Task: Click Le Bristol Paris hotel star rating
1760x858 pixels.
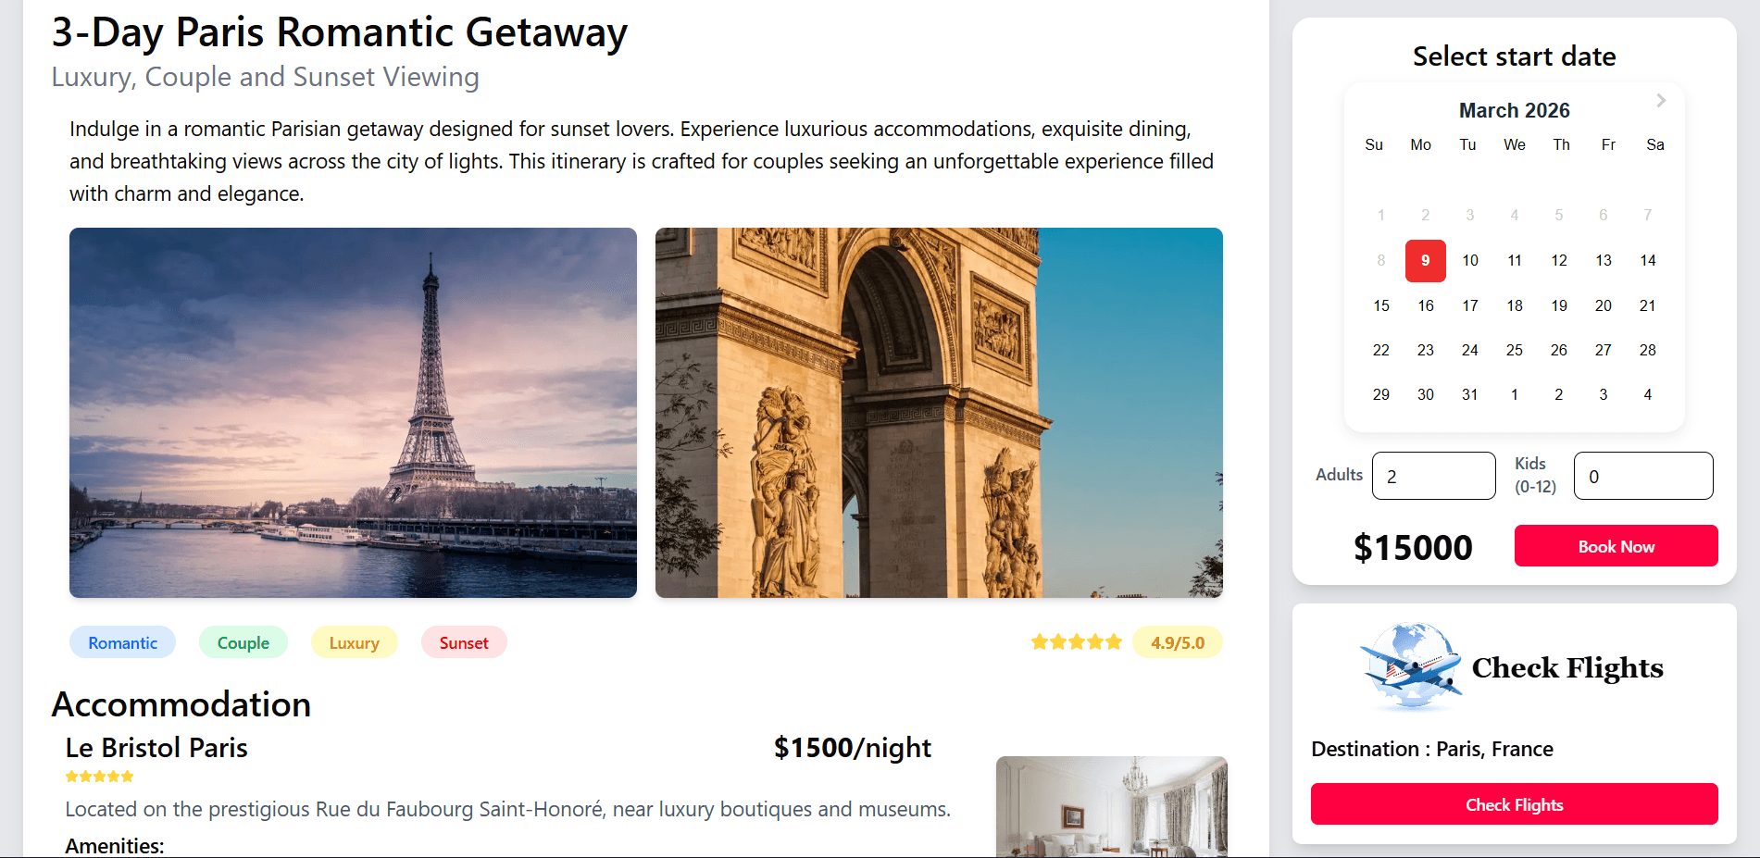Action: click(99, 777)
